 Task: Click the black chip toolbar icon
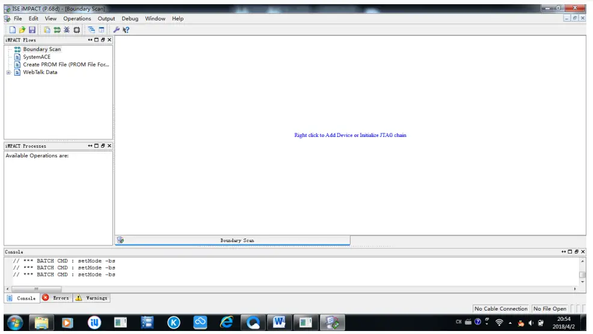[77, 30]
